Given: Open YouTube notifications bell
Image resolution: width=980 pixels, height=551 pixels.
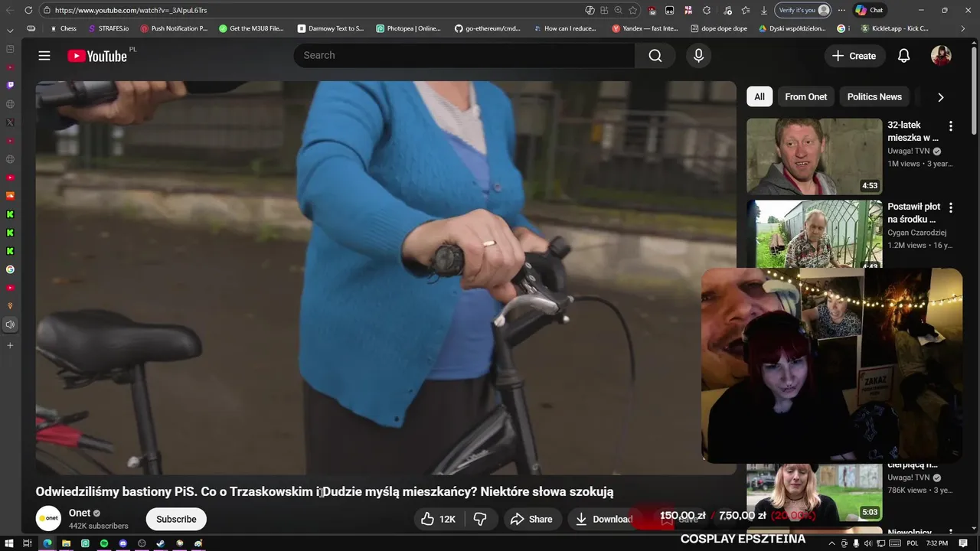Looking at the screenshot, I should [903, 56].
